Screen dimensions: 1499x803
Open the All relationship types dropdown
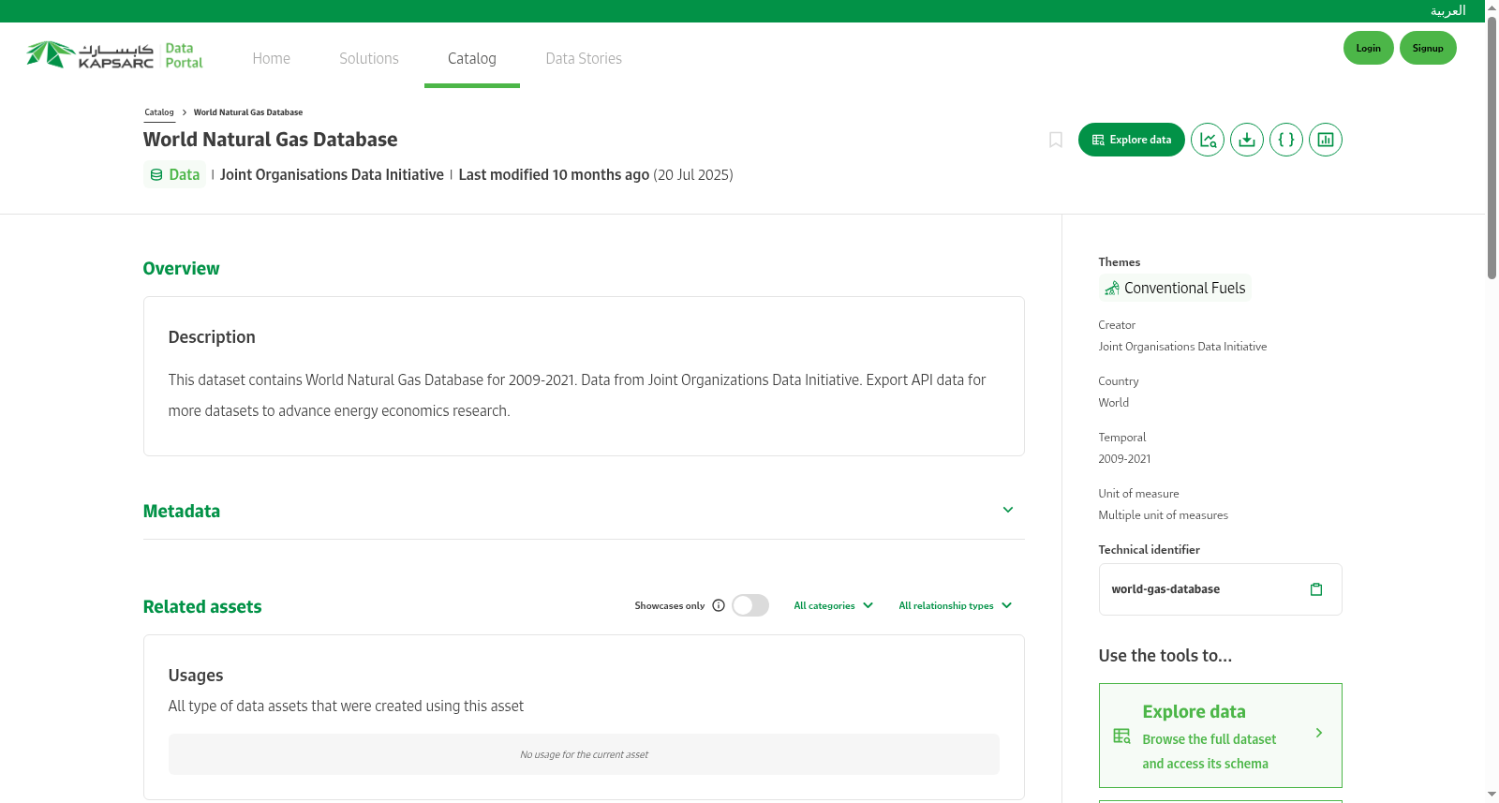[x=956, y=605]
